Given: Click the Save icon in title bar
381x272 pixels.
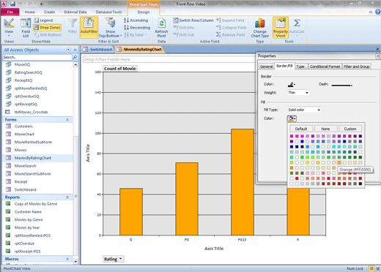Looking at the screenshot, I should [12, 4].
